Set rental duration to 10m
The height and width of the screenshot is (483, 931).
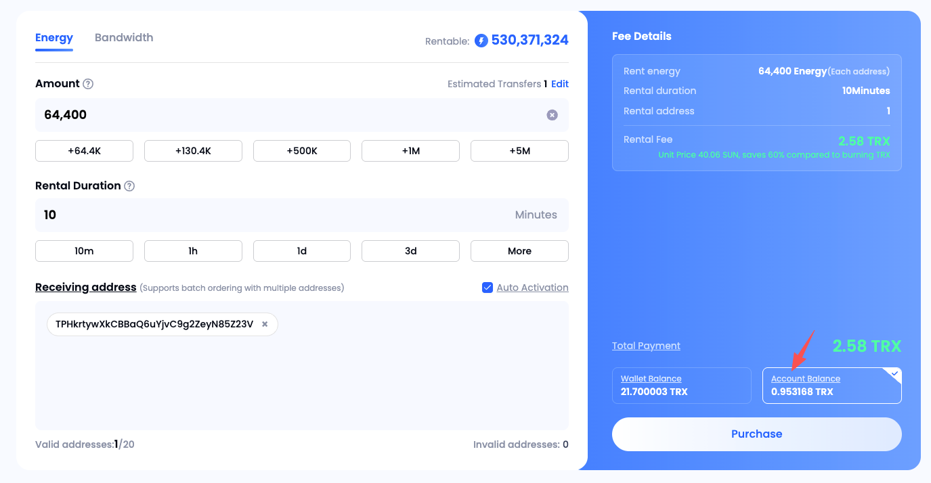point(84,251)
